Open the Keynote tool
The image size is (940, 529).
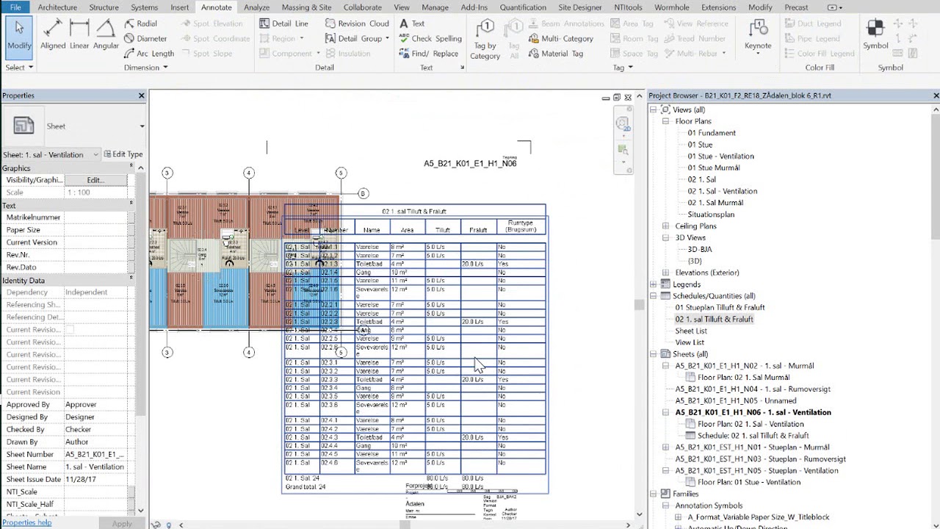[758, 35]
